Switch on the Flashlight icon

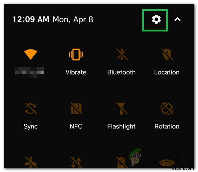(122, 108)
